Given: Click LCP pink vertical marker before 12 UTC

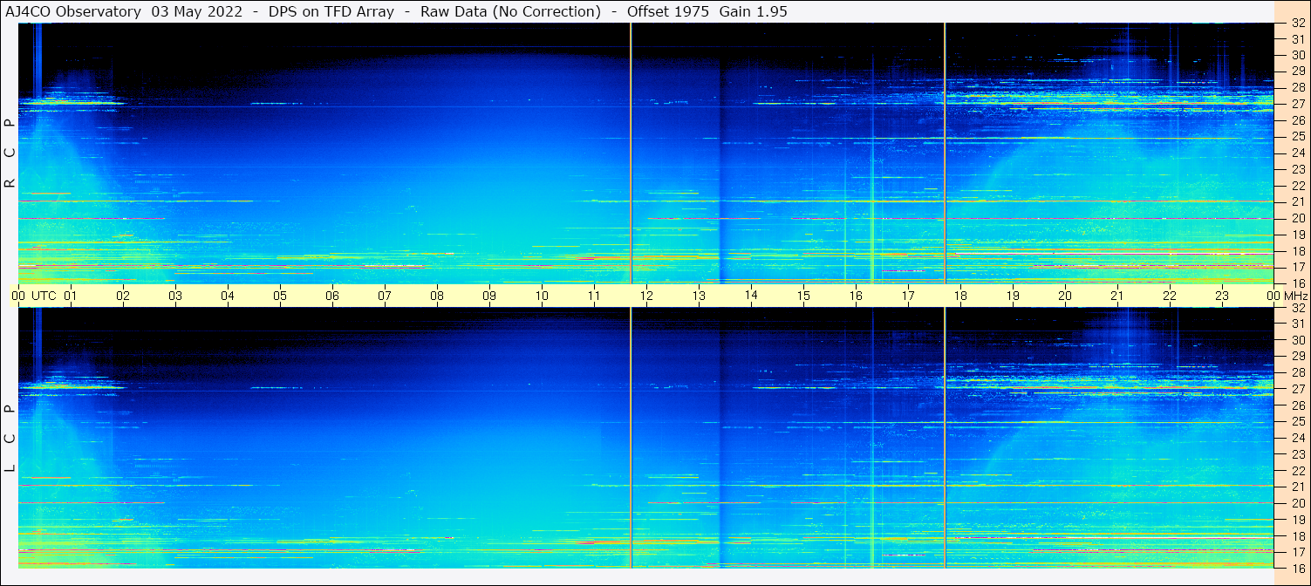Looking at the screenshot, I should [631, 438].
